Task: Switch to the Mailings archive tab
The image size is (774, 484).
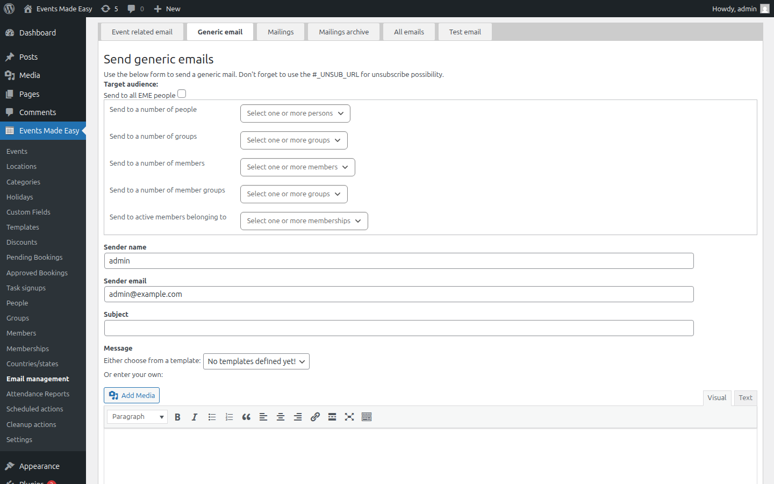Action: click(343, 31)
